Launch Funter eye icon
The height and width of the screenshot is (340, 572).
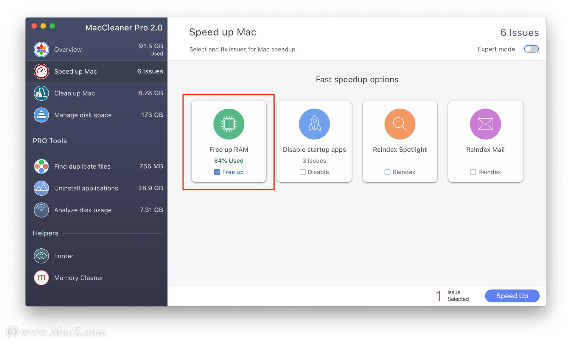(41, 256)
